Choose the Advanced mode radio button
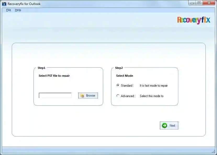 (118, 96)
